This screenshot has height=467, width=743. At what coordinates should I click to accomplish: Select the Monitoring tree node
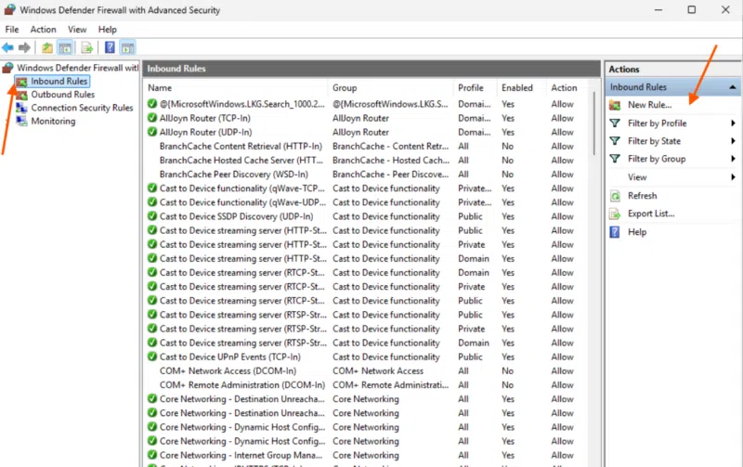pos(53,122)
